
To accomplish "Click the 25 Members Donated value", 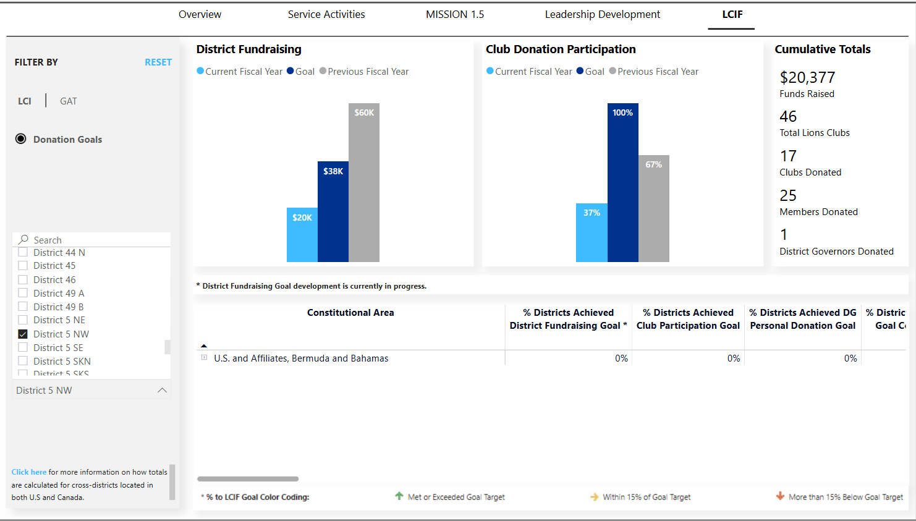I will coord(788,195).
